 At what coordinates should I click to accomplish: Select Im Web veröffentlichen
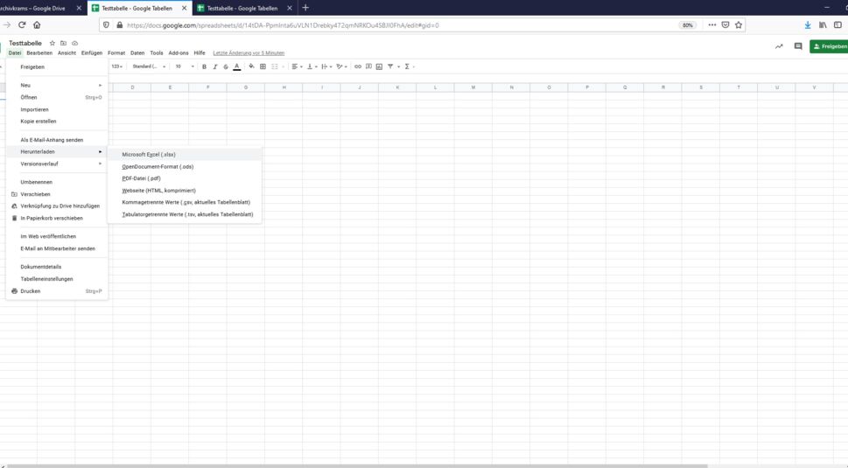click(57, 236)
